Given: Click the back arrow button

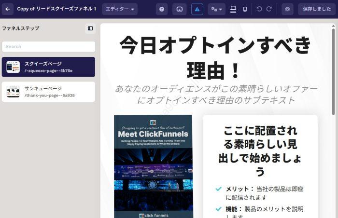Looking at the screenshot, I should (8, 9).
